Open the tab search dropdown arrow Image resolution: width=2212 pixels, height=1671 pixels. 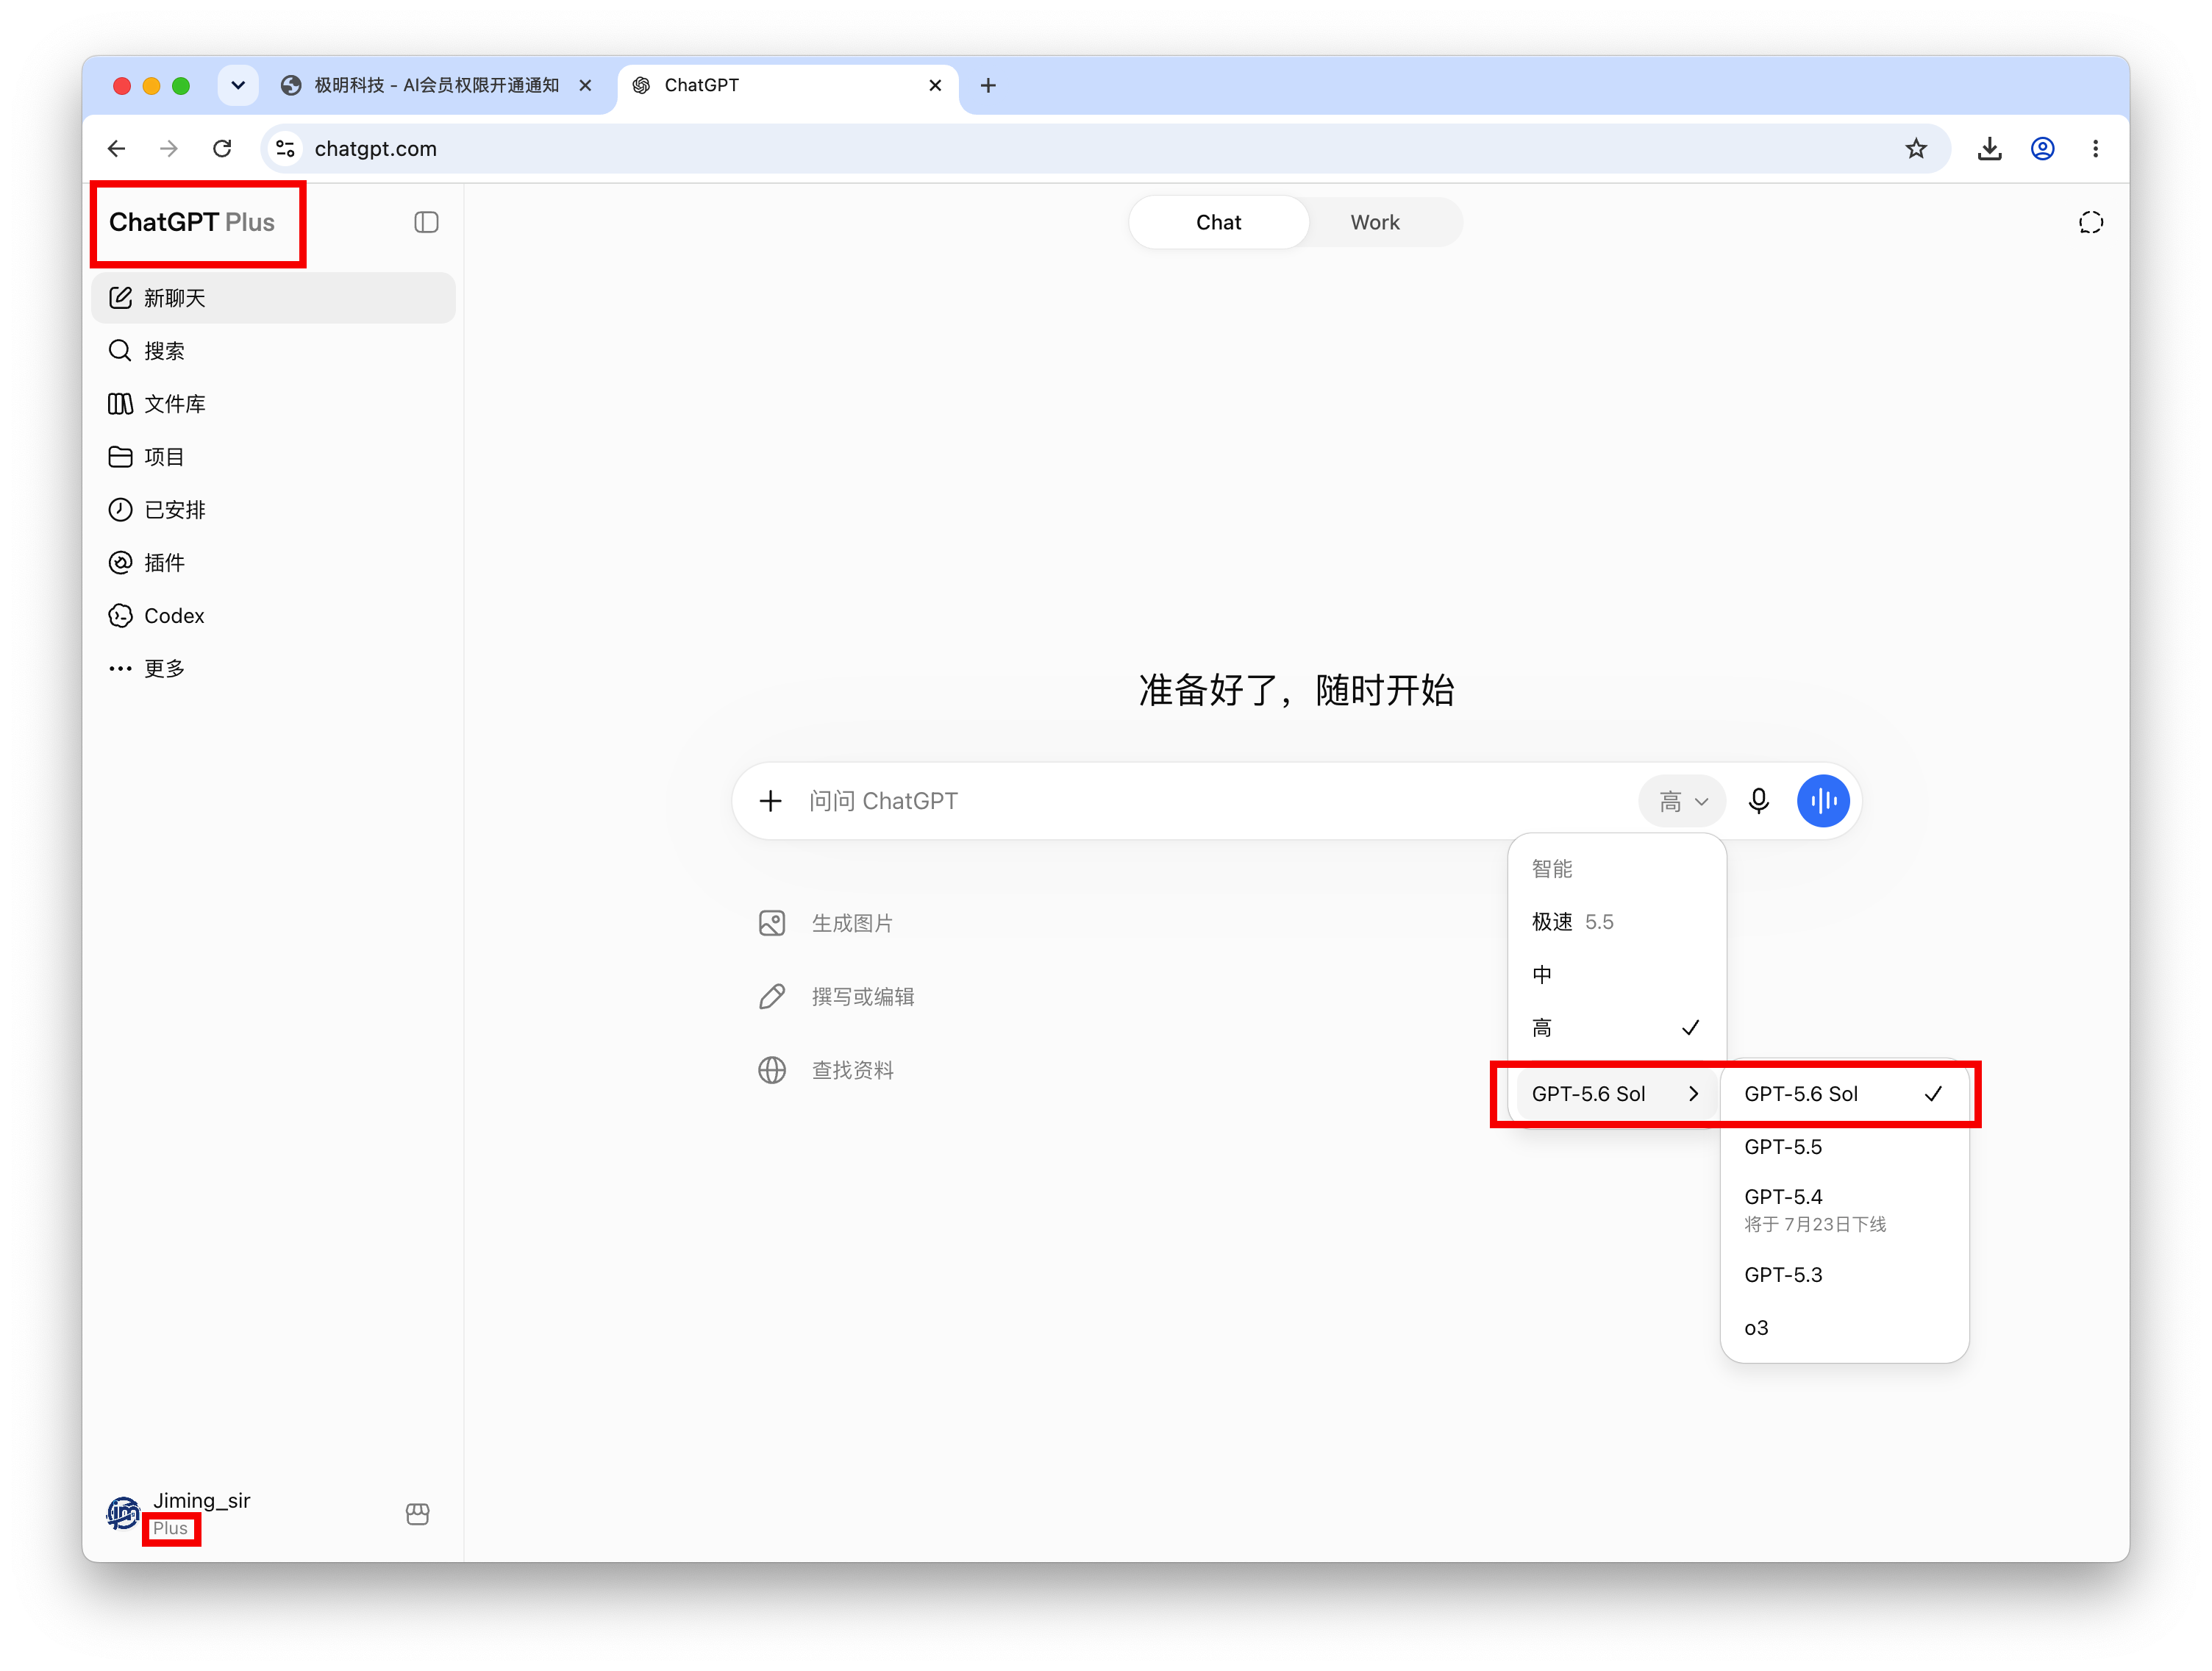238,85
